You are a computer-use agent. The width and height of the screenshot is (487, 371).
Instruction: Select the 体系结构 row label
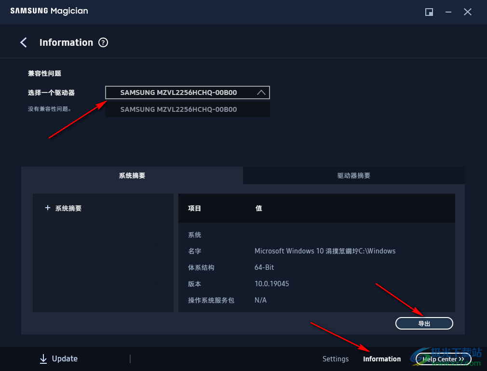tap(201, 267)
